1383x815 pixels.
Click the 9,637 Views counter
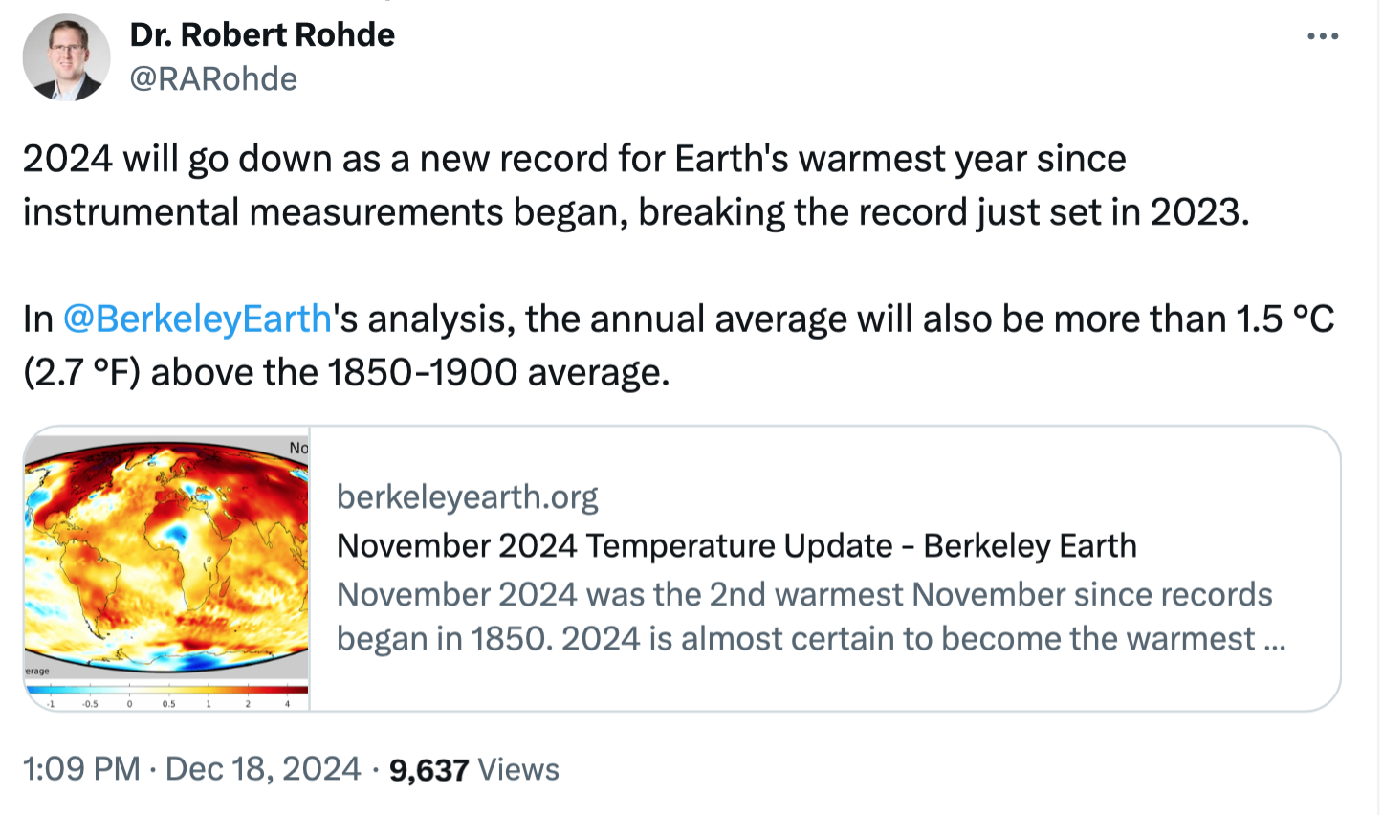[x=473, y=769]
